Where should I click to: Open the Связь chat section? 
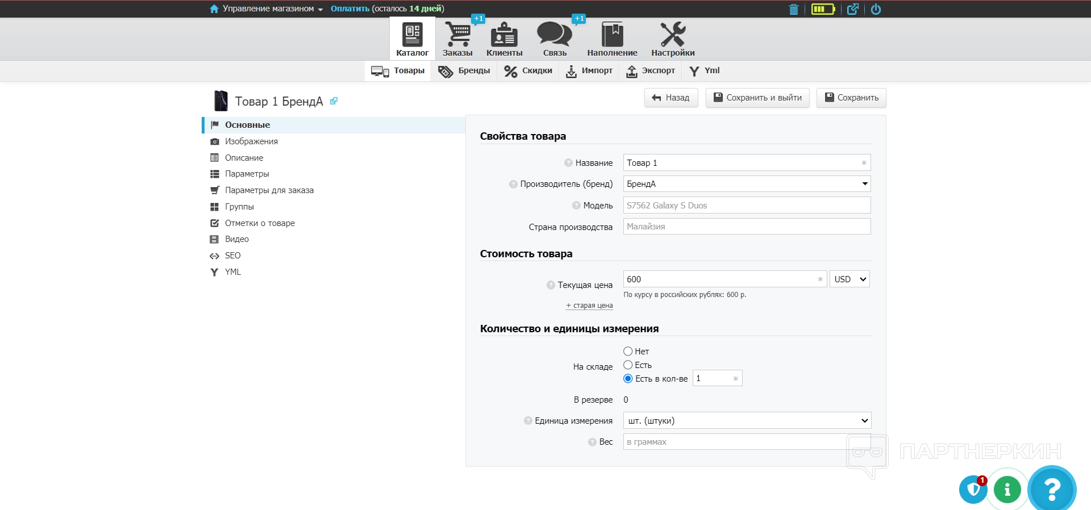555,39
